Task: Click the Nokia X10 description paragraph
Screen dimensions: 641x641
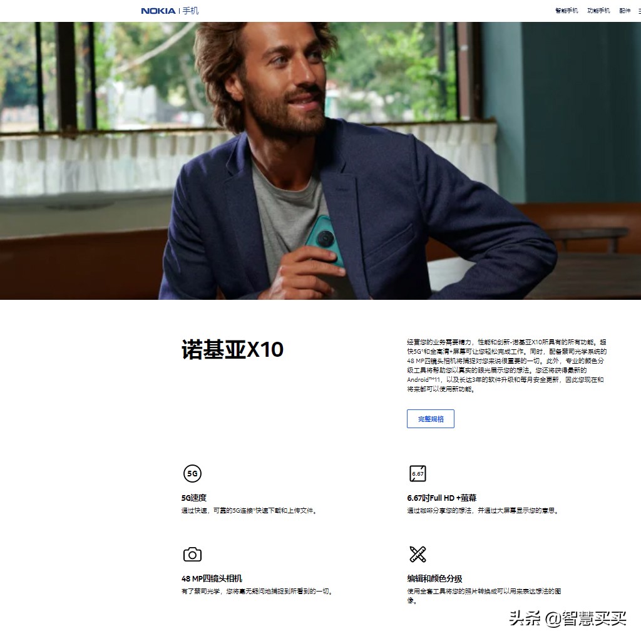Action: pos(507,366)
